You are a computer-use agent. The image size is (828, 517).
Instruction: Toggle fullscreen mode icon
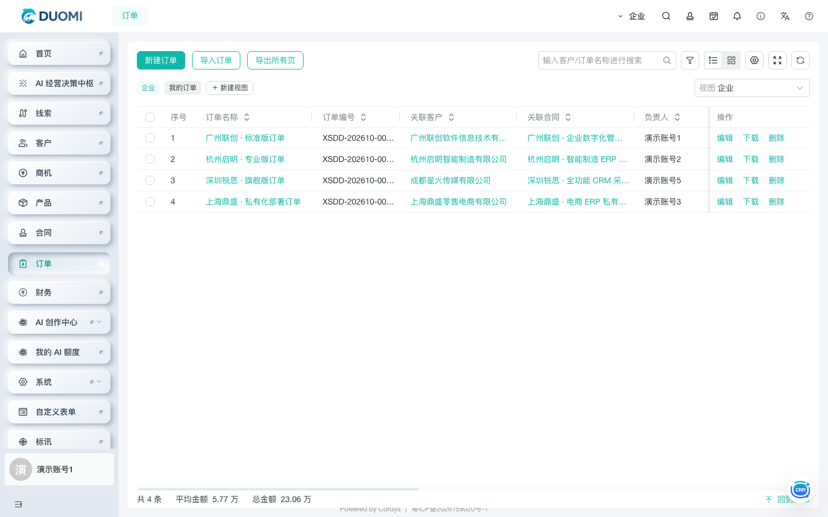click(777, 60)
